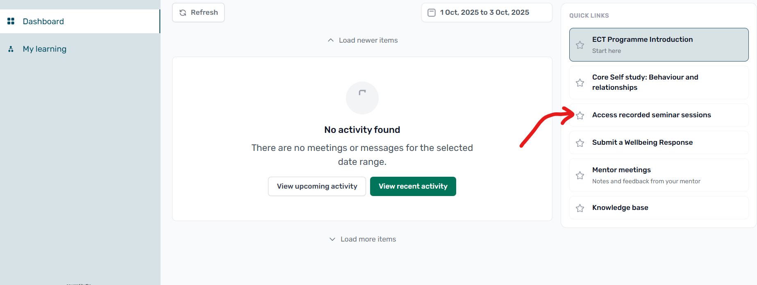Click the Refresh button label
This screenshot has height=285, width=757.
tap(204, 13)
